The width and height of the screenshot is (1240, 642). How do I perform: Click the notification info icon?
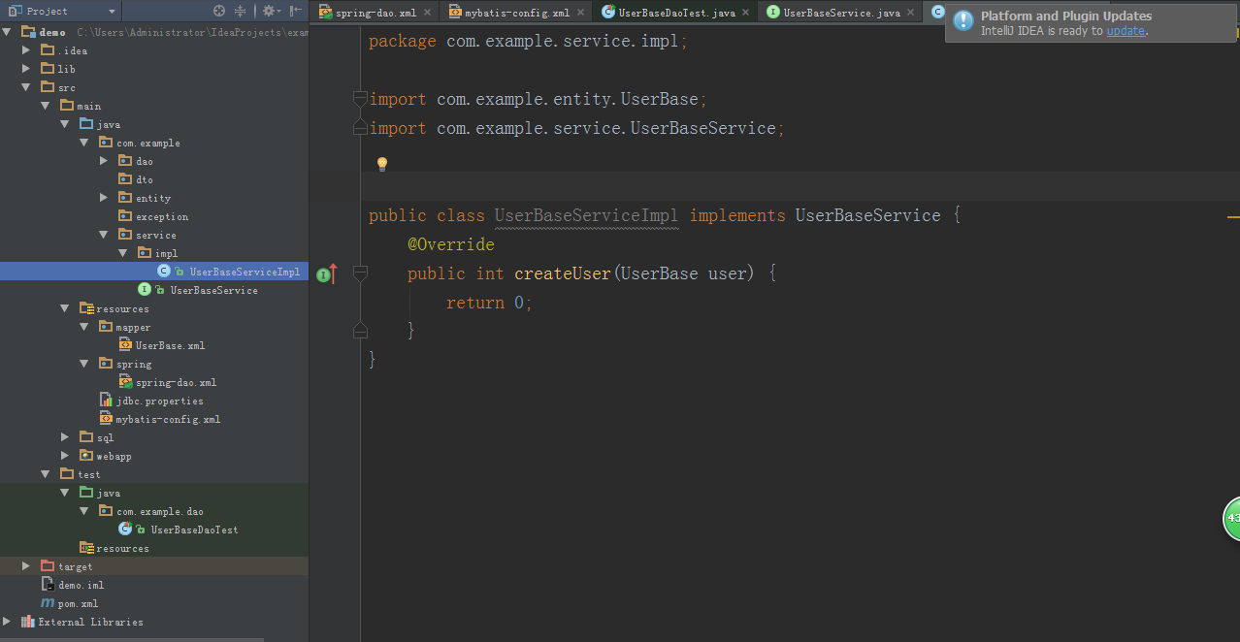pos(963,21)
